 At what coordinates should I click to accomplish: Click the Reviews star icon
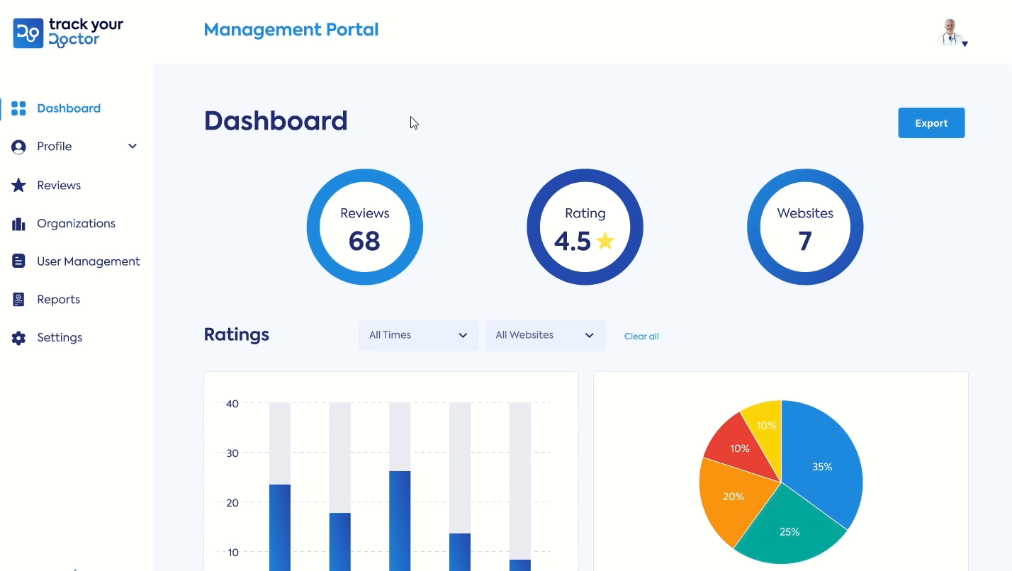18,186
